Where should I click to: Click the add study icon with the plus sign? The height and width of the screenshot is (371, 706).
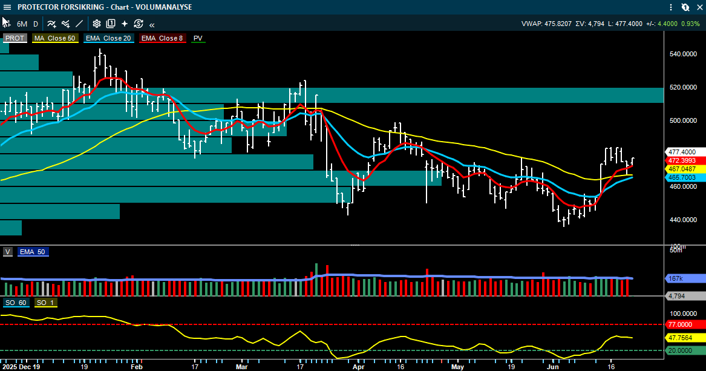click(66, 24)
